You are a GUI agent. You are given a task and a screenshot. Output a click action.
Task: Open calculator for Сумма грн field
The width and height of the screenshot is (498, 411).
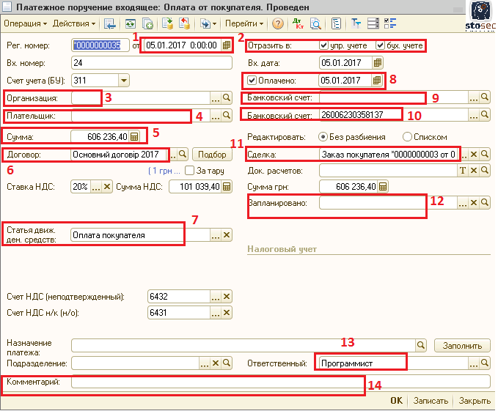(x=383, y=187)
